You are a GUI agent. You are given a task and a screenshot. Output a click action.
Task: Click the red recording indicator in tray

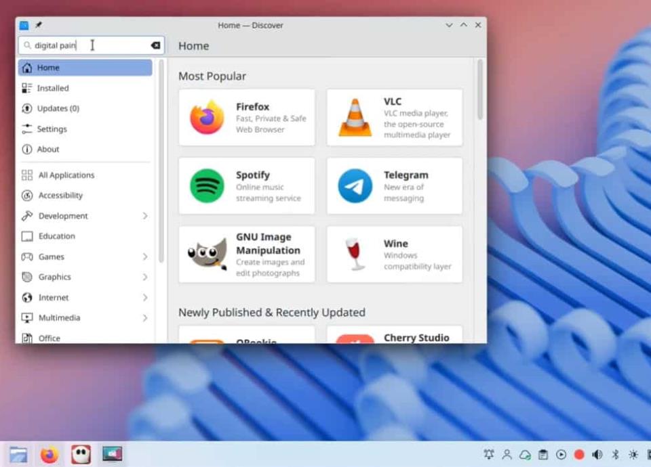tap(579, 455)
